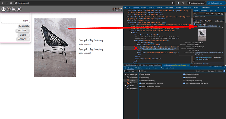Click the chair image on the page
The image size is (226, 119).
click(x=55, y=48)
